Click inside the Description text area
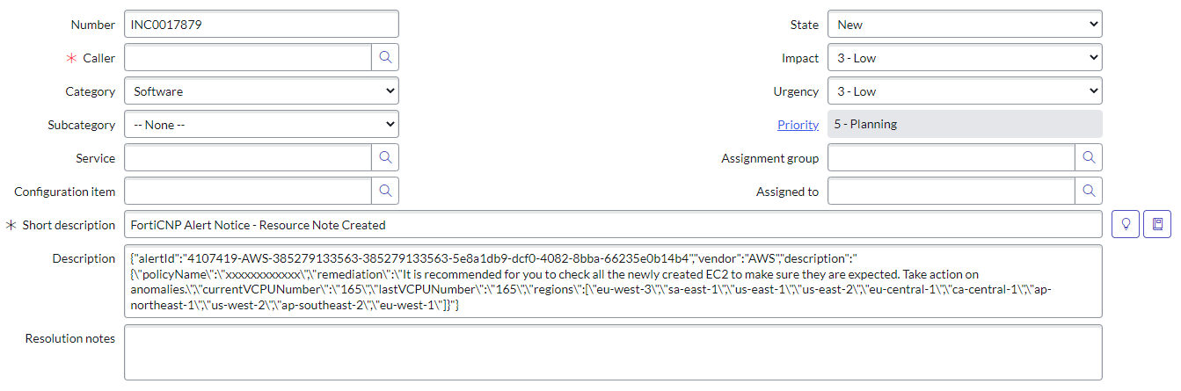Image resolution: width=1181 pixels, height=391 pixels. tap(613, 281)
